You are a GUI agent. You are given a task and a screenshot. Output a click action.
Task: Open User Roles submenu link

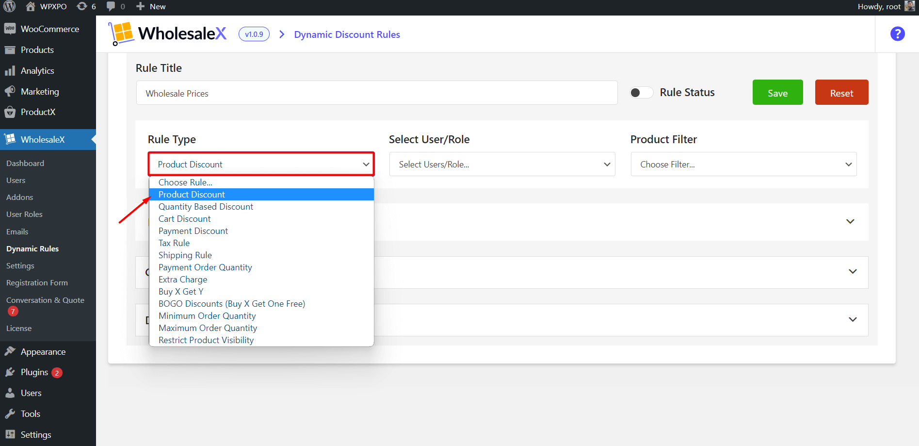24,215
